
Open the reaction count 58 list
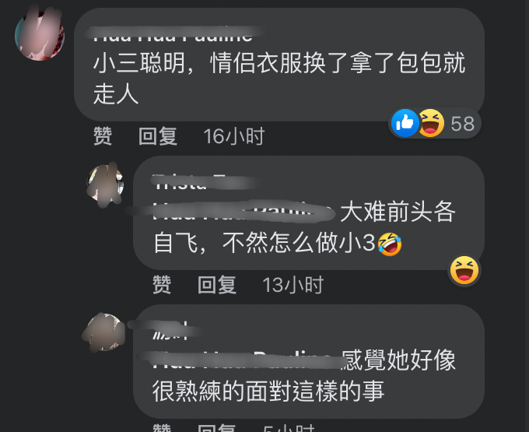coord(463,124)
